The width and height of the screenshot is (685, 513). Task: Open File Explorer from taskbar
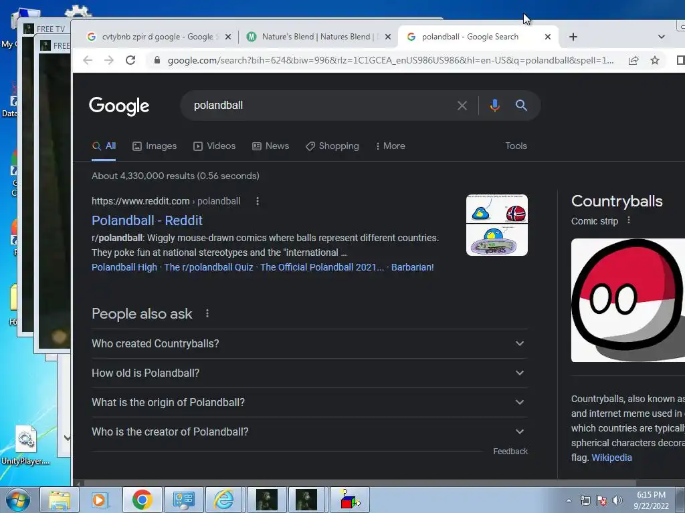point(60,500)
